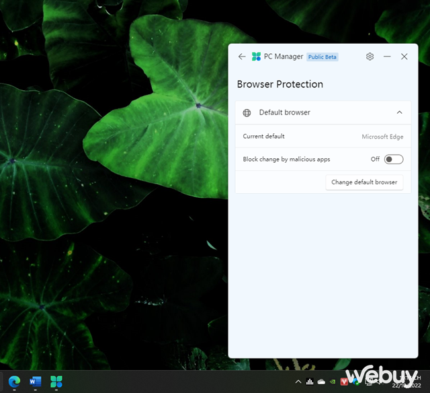Open PC Manager from the taskbar

point(56,382)
